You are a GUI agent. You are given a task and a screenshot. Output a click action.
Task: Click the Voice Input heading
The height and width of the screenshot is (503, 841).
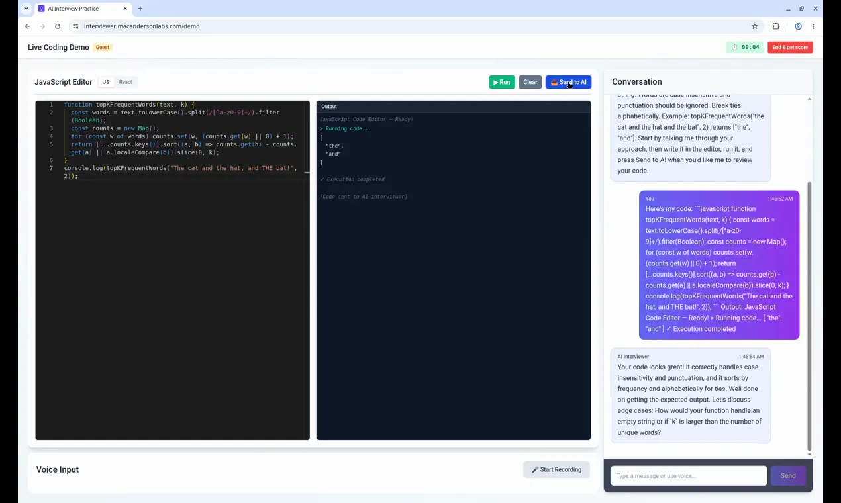[58, 469]
